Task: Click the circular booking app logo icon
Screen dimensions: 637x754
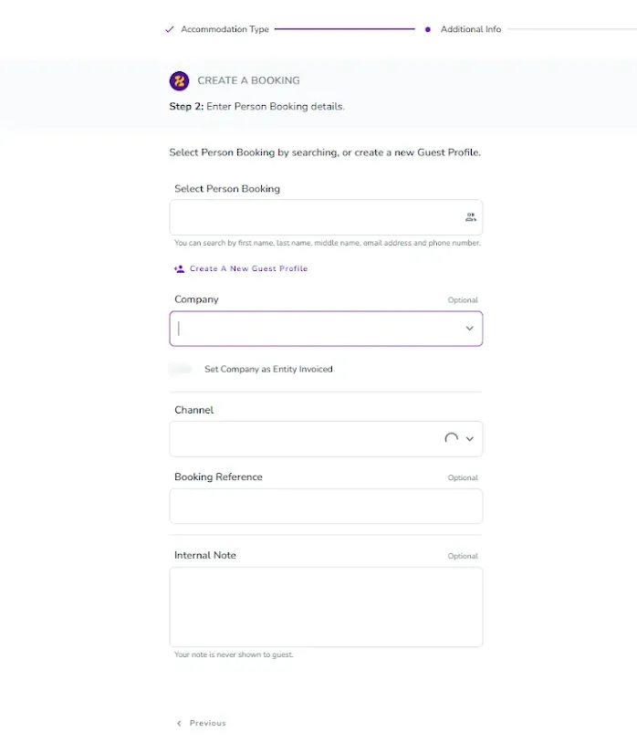Action: click(x=181, y=80)
